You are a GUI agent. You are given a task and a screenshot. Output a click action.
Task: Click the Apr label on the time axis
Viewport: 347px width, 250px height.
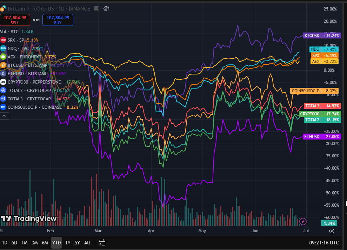click(151, 231)
